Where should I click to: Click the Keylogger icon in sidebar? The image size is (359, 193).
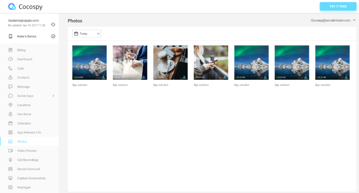[11, 187]
